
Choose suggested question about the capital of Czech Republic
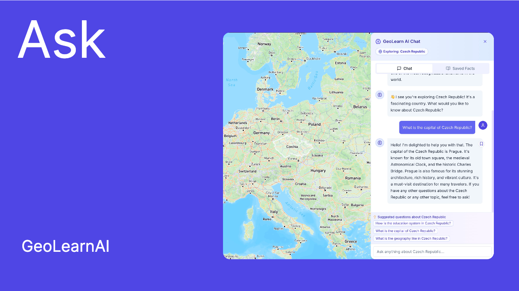pos(405,231)
